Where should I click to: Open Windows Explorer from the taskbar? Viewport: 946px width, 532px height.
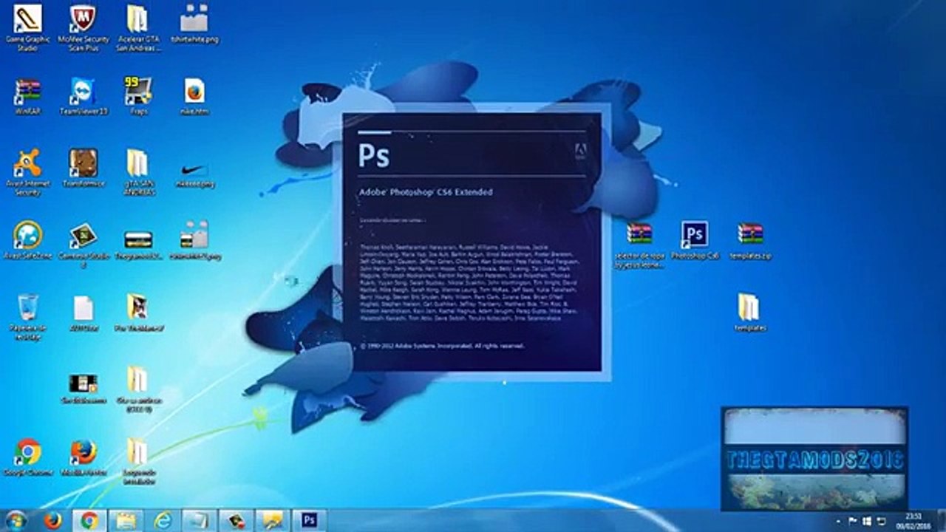(x=126, y=520)
